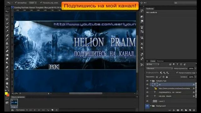Duplicate selected frame in timeline
This screenshot has width=201, height=113.
pos(52,110)
